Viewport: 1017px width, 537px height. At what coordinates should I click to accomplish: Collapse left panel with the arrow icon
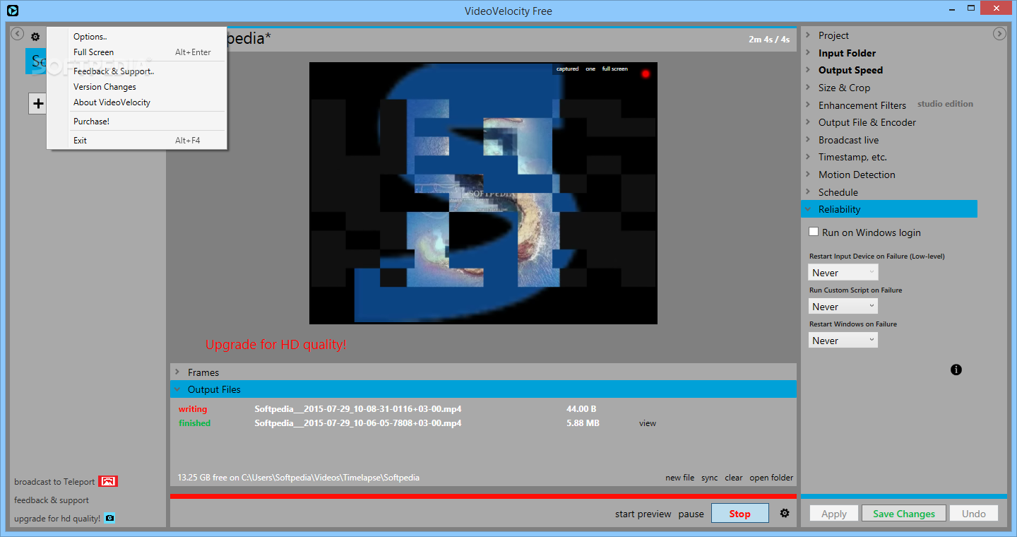pos(18,34)
